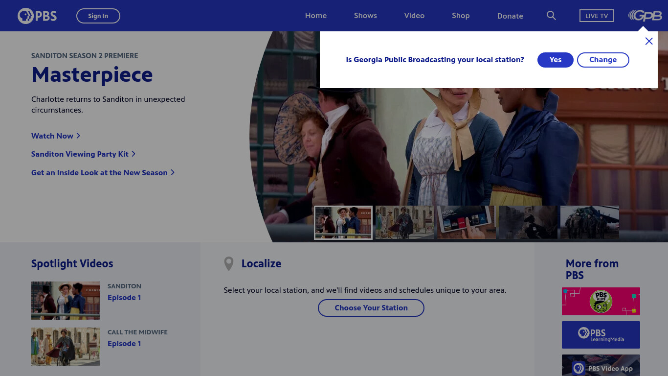The width and height of the screenshot is (668, 376).
Task: Click Sanditon spotlight video thumbnail
Action: coord(66,301)
